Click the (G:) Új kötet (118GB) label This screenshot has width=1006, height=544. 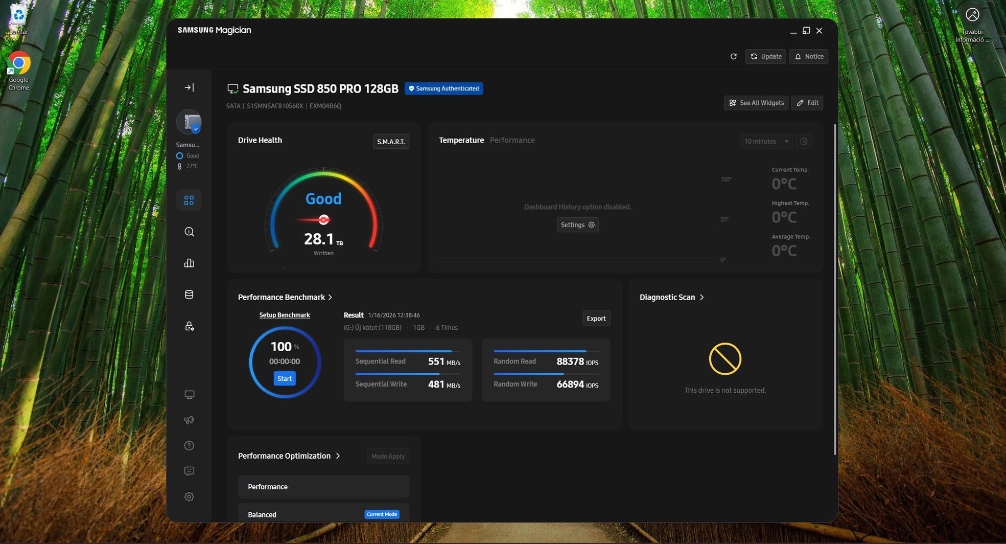[372, 327]
